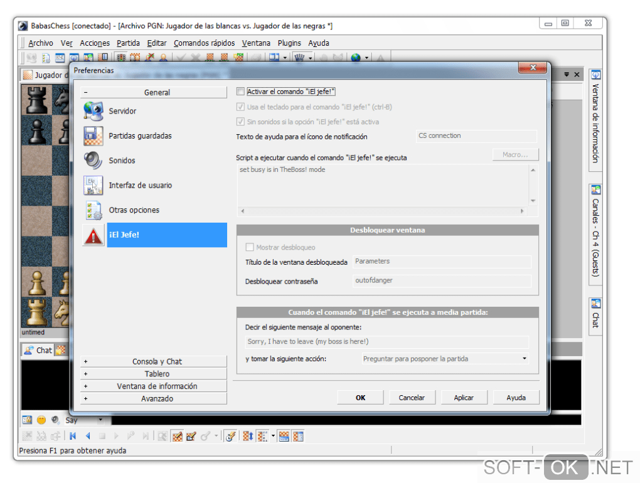Open the Acciones menu
The image size is (640, 483).
click(95, 43)
